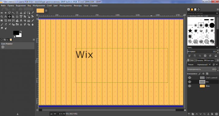Select the Crop tool
This screenshot has height=116, width=219.
(x=17, y=17)
